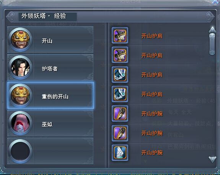
Task: Click the white 开山护腕 item icon
Action: [120, 153]
